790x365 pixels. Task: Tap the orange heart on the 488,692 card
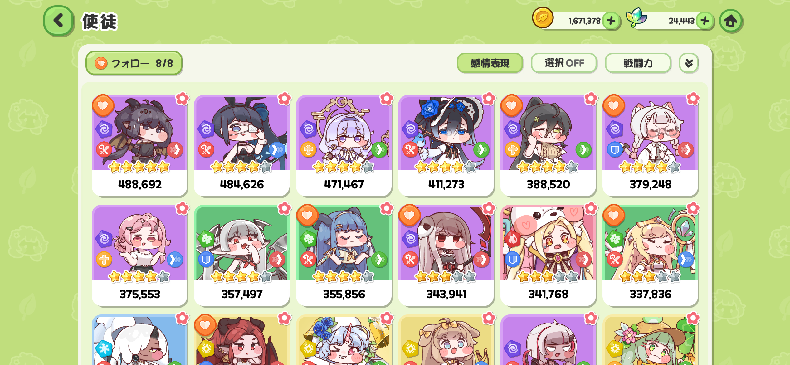[103, 105]
